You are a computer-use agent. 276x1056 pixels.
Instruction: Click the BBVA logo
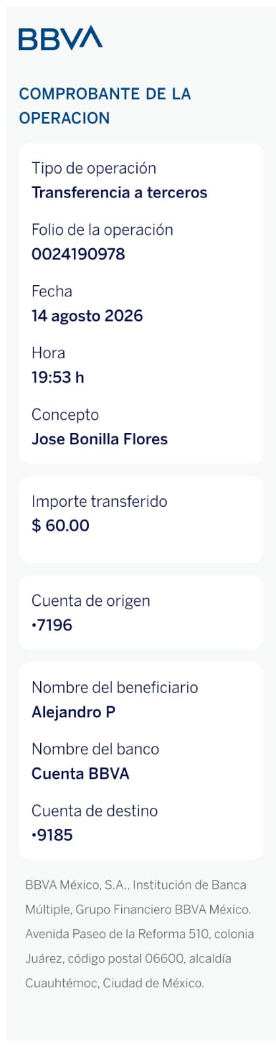(61, 38)
